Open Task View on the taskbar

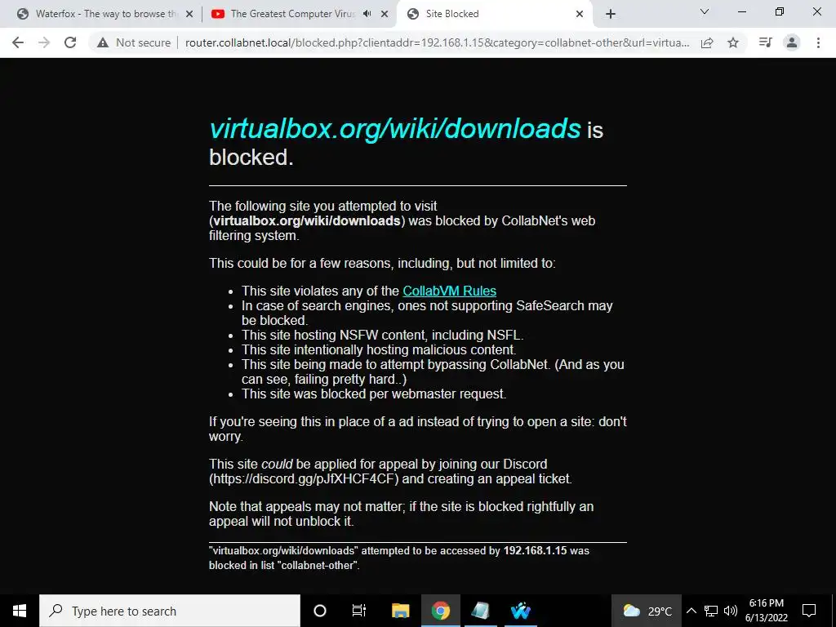359,611
